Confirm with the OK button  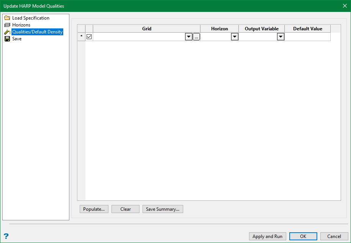click(303, 236)
